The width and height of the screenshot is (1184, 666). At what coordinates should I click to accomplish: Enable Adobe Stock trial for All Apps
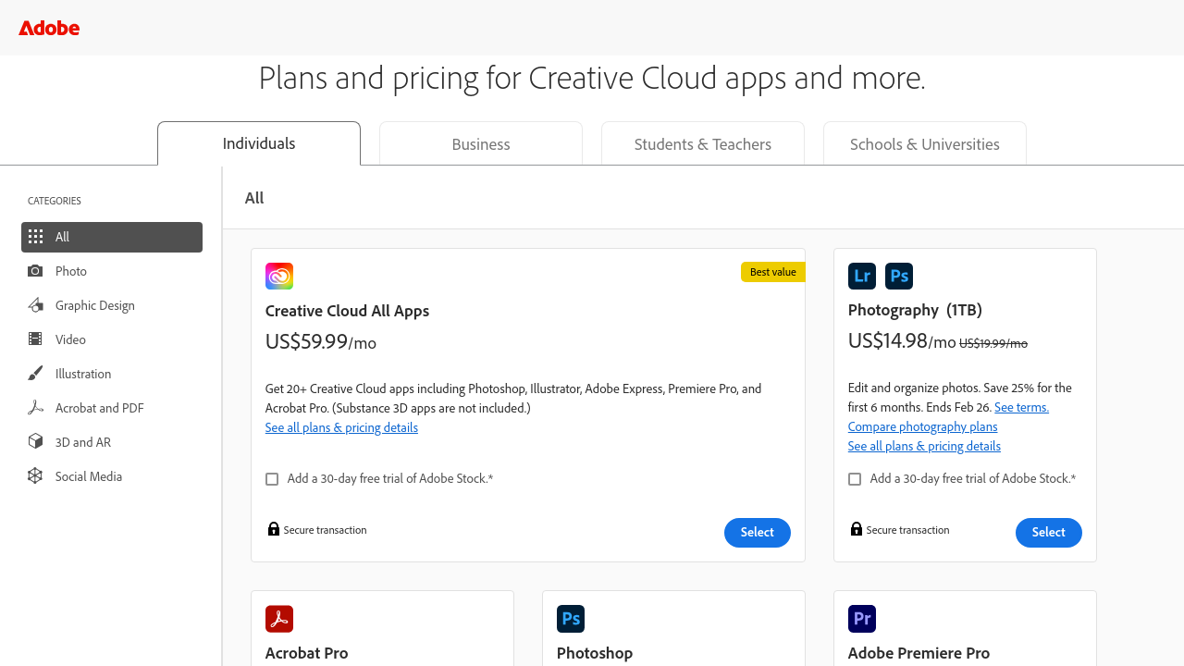point(272,479)
